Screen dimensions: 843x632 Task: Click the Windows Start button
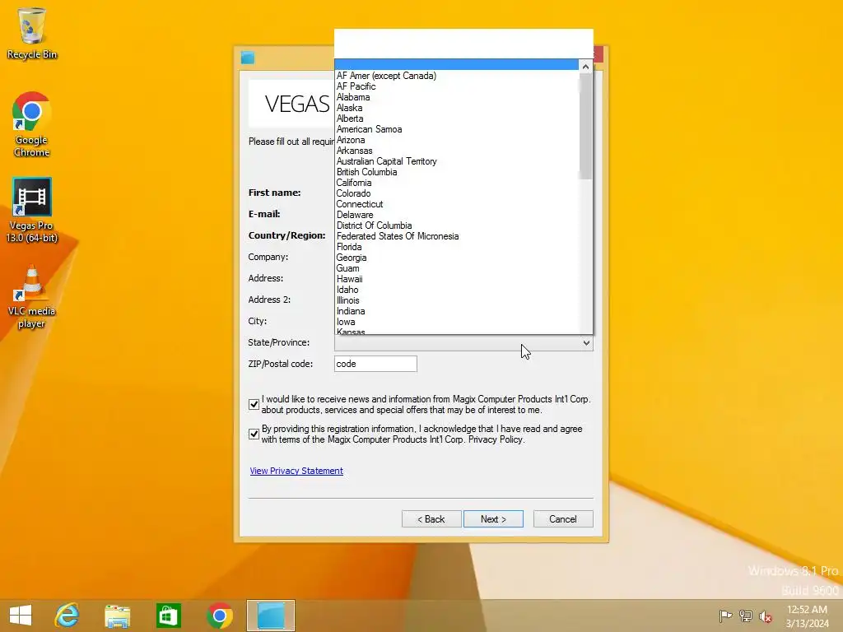[x=21, y=616]
